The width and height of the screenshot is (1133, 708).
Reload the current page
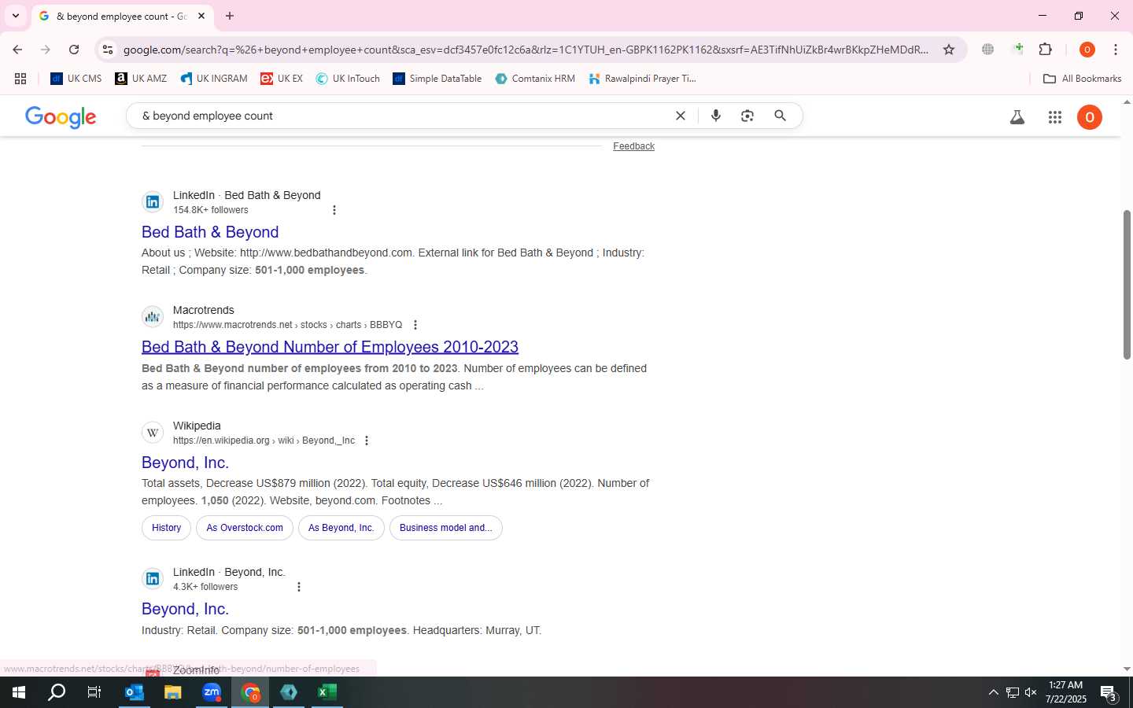[x=74, y=50]
